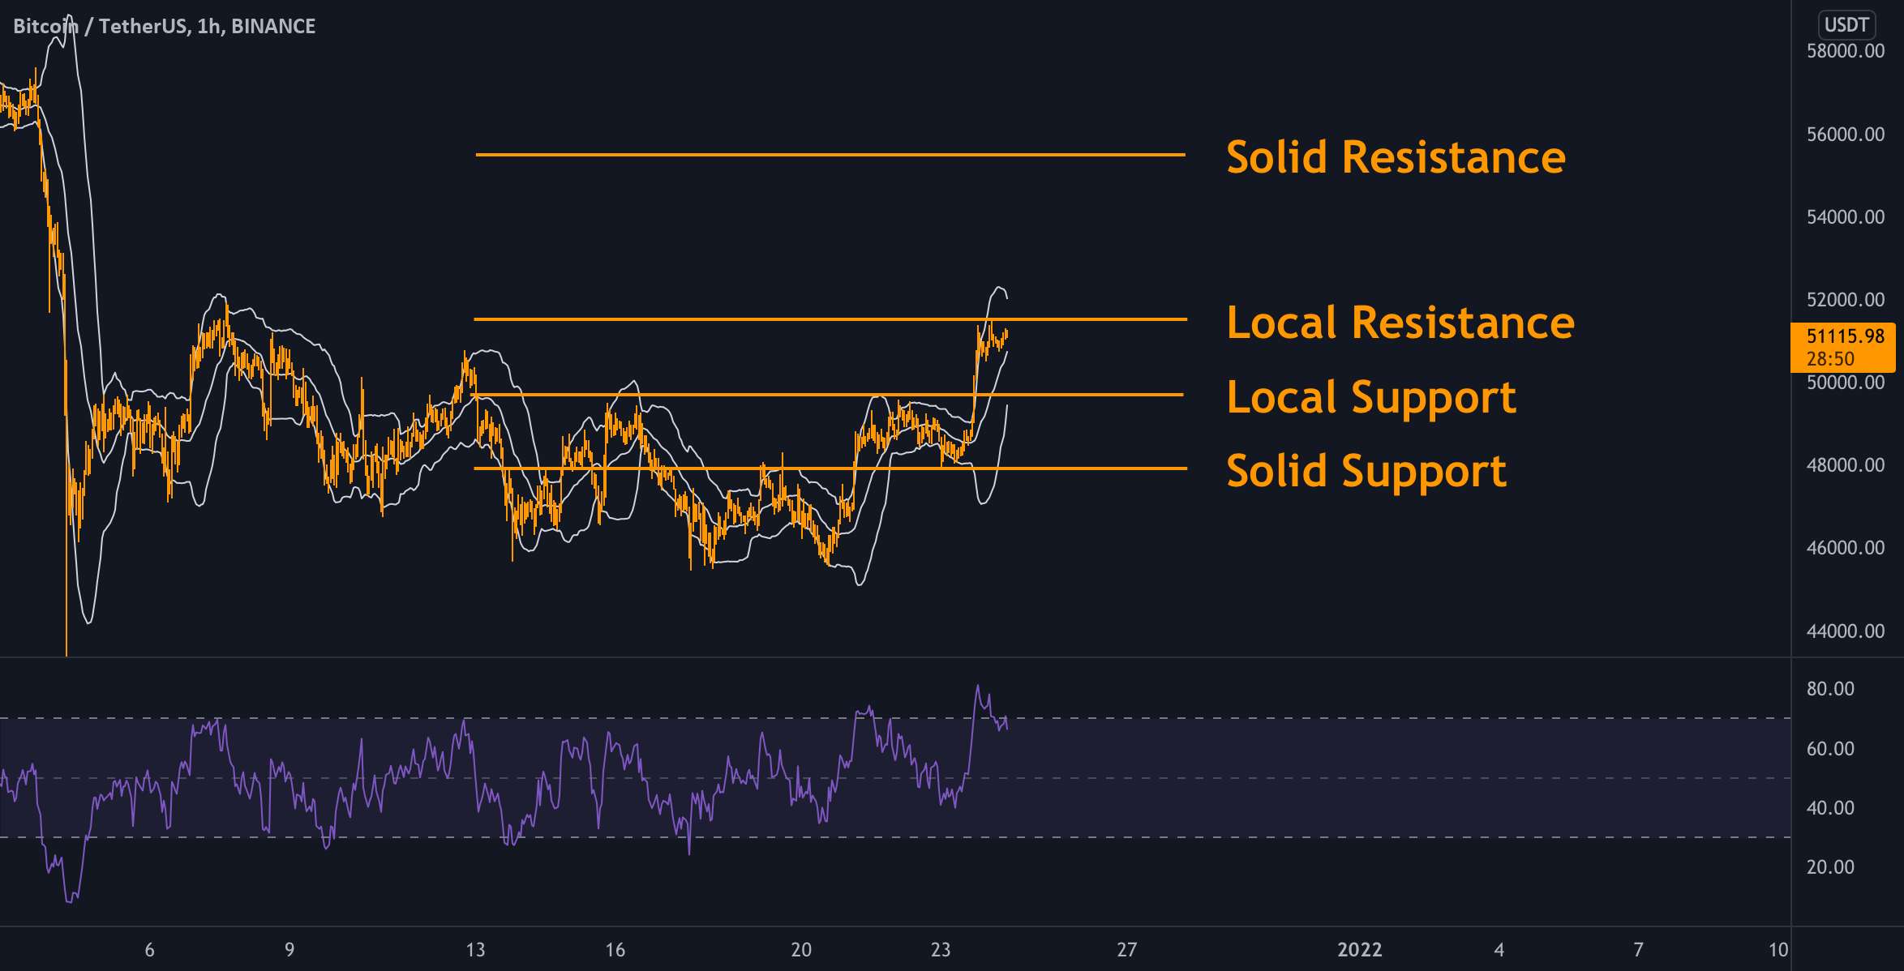Click the 44000.00 price axis label

[1846, 631]
